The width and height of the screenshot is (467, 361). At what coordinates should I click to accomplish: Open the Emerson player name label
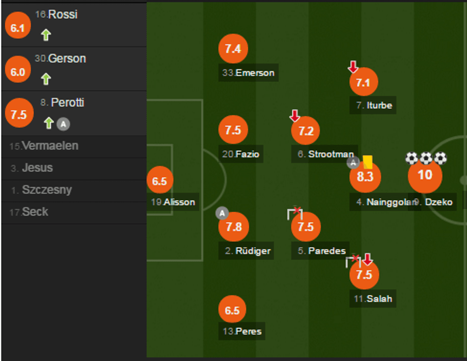tap(248, 73)
